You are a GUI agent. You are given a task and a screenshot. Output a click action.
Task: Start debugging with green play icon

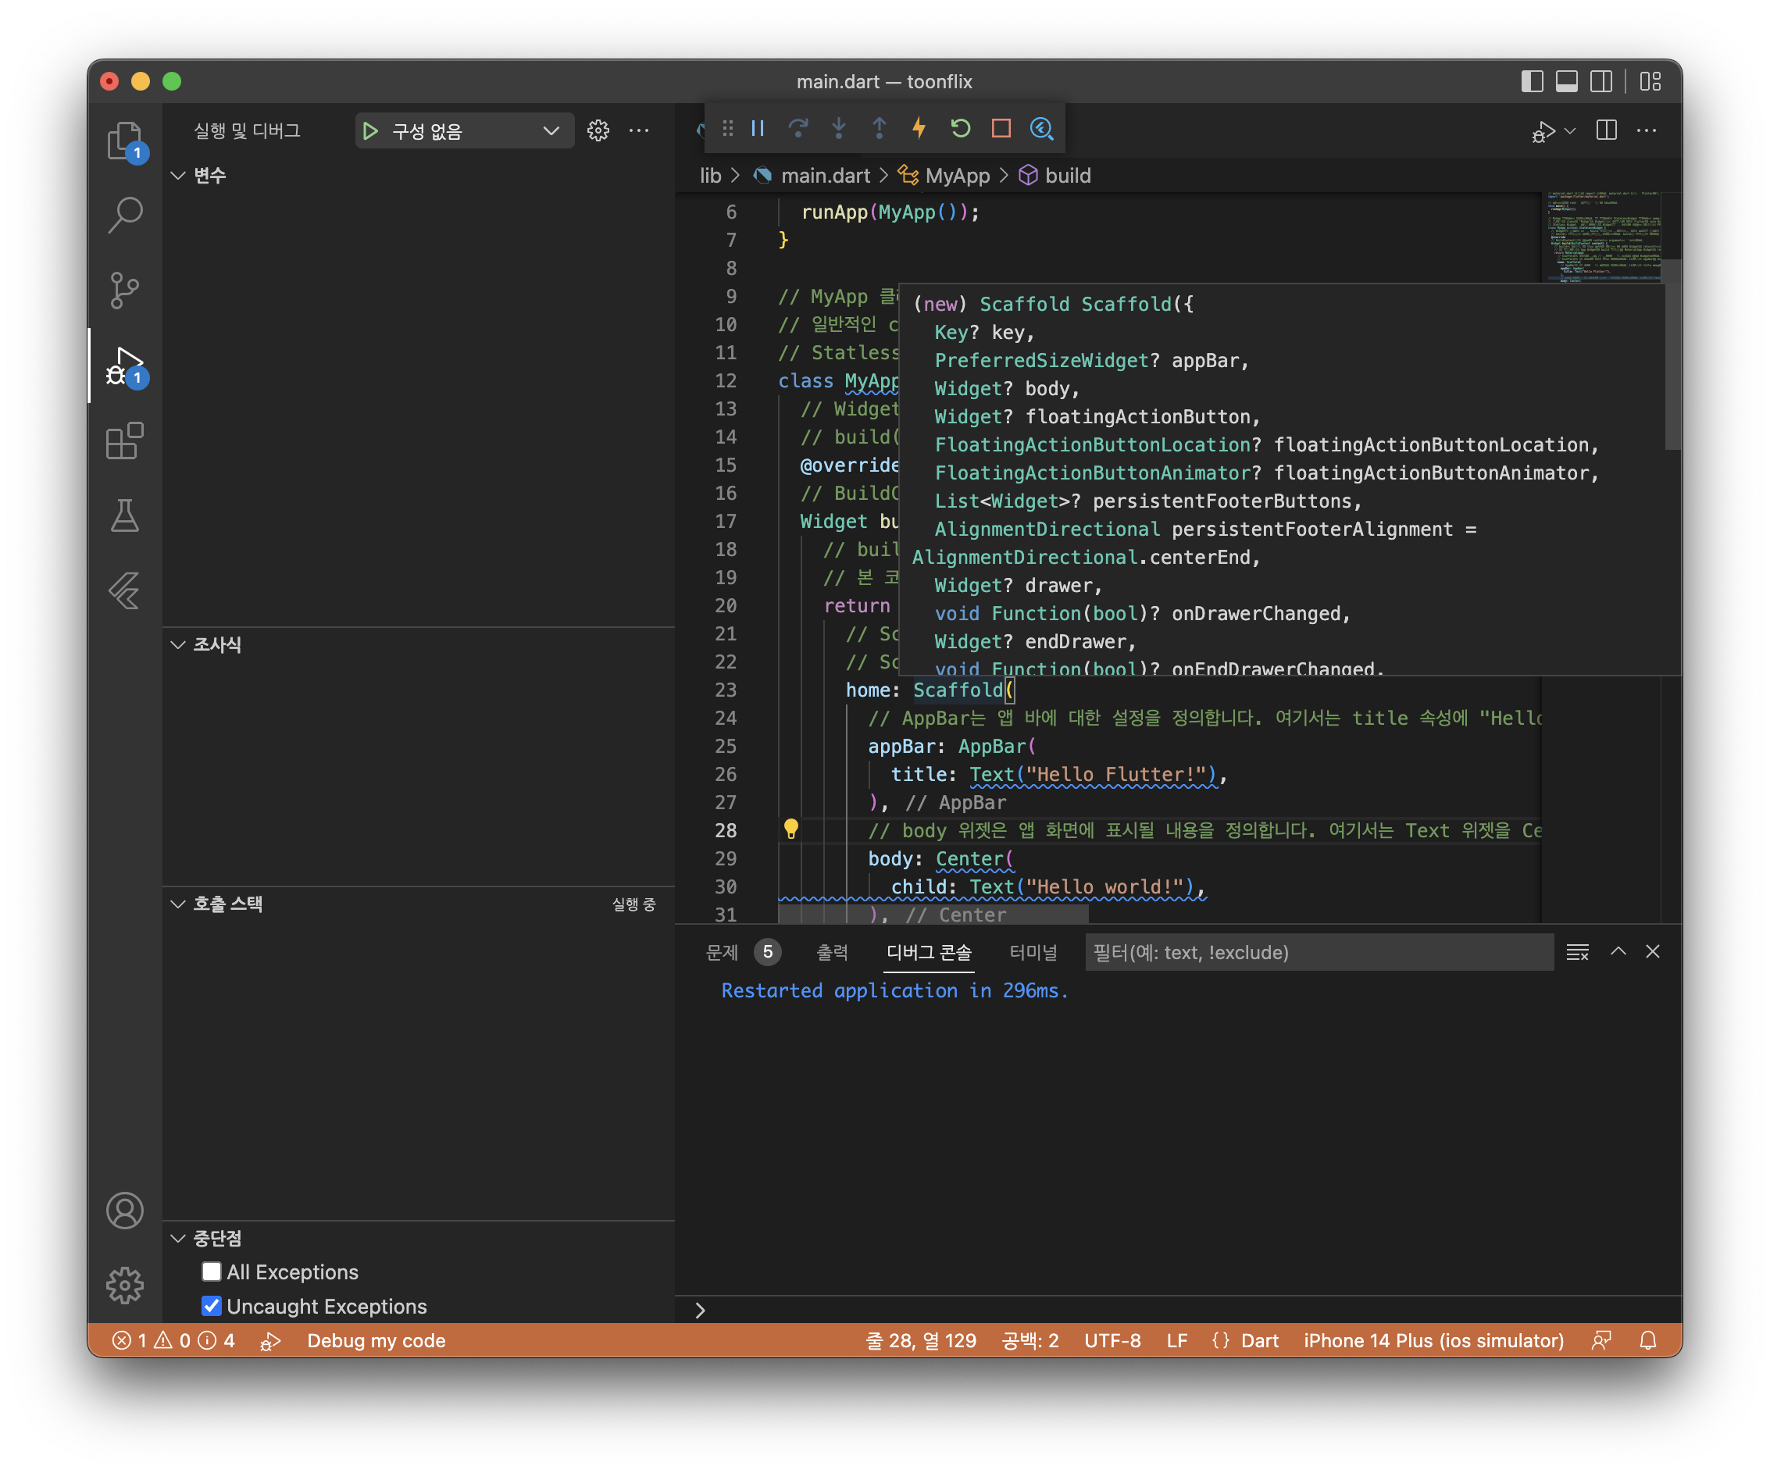tap(370, 130)
